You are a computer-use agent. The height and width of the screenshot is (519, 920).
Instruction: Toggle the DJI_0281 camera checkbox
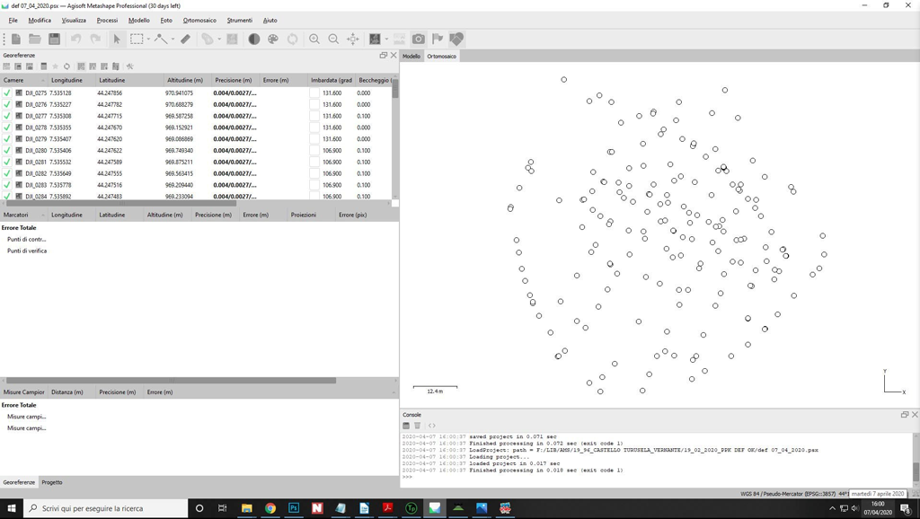tap(7, 163)
